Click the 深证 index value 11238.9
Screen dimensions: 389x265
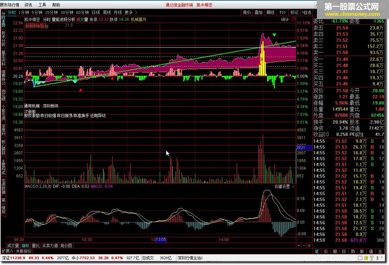pyautogui.click(x=18, y=258)
